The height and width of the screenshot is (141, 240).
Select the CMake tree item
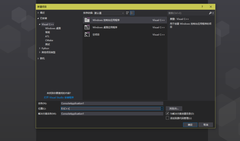coord(49,40)
